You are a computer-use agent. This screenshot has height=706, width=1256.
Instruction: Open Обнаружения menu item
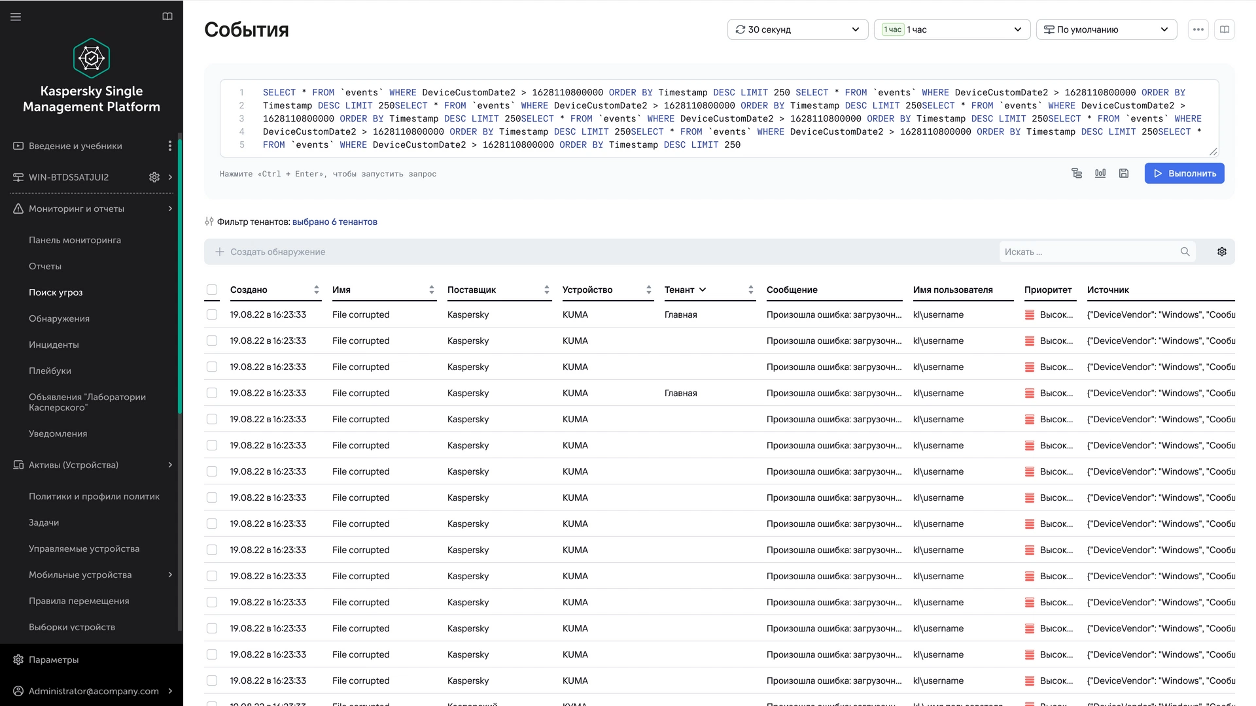point(59,318)
